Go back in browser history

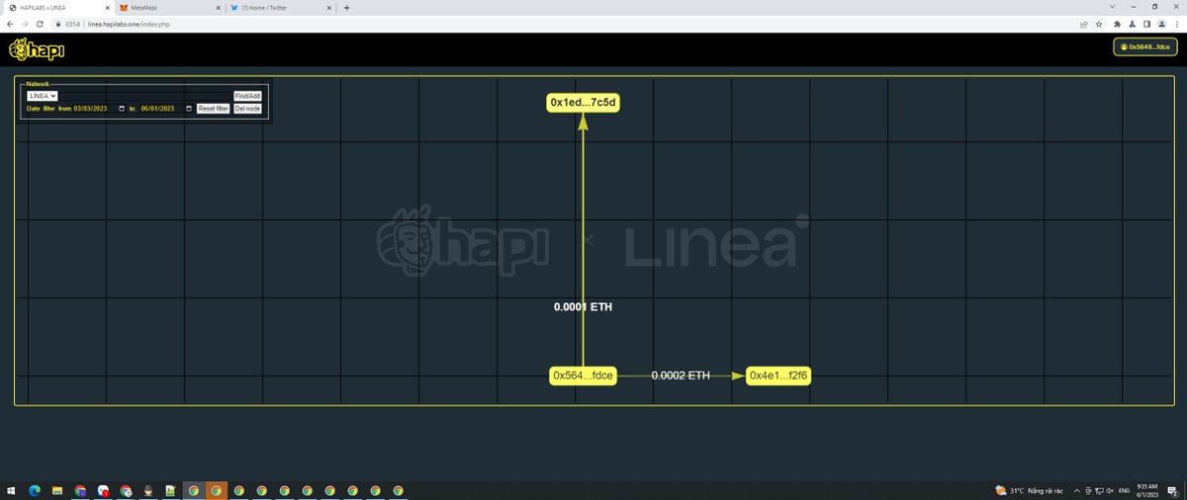pos(10,24)
